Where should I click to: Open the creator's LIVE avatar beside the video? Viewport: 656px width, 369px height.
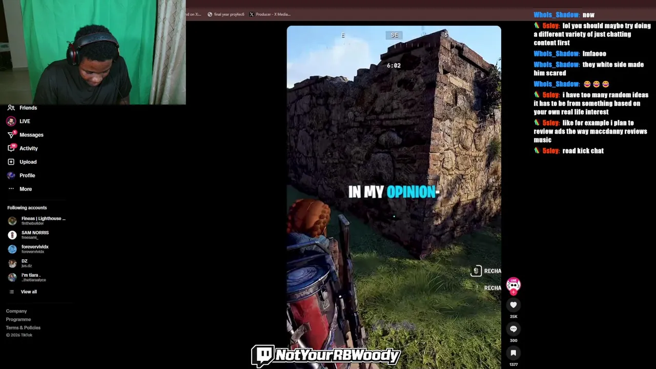[x=514, y=285]
